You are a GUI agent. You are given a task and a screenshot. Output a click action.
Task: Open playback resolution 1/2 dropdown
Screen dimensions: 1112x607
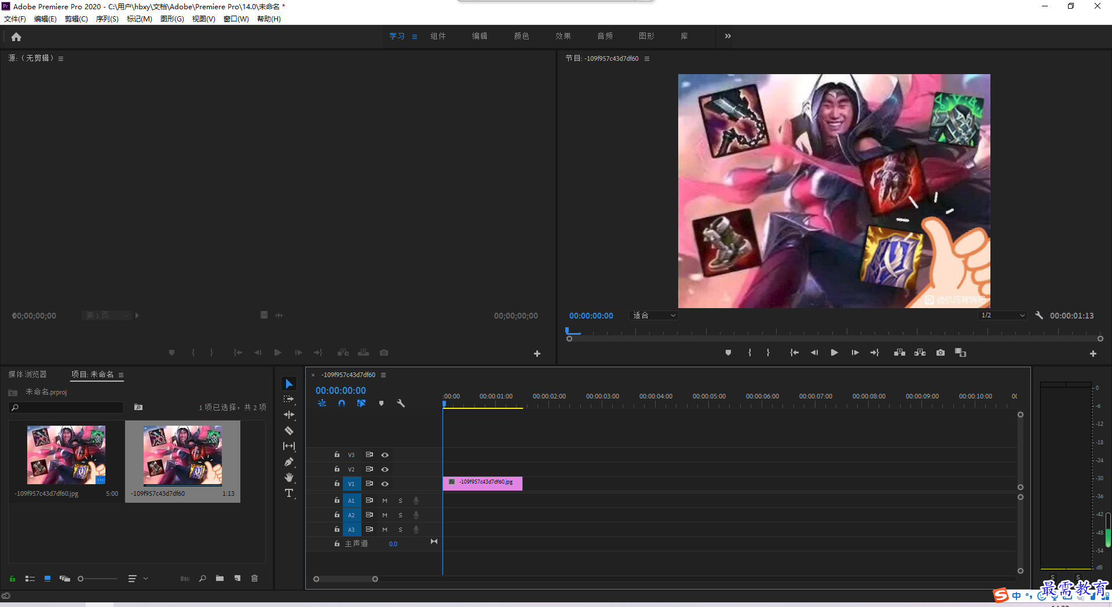tap(1003, 315)
